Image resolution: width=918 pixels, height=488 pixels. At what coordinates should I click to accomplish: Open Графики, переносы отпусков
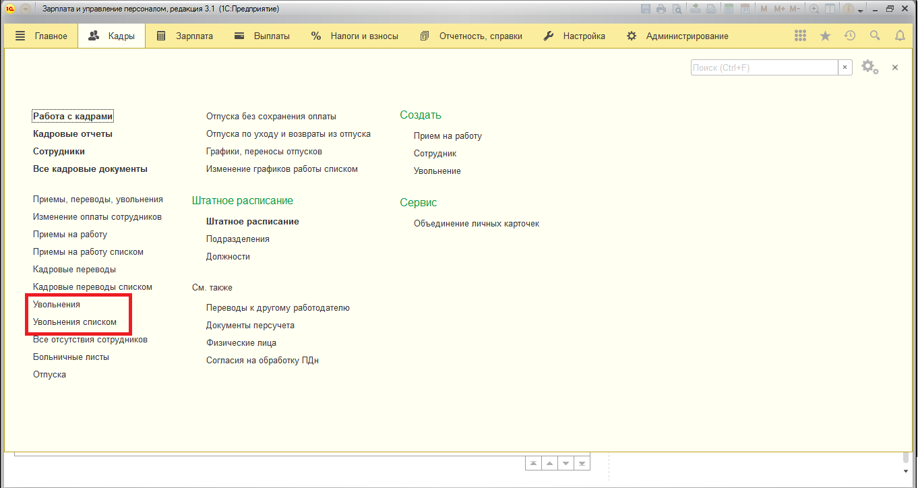click(x=264, y=151)
